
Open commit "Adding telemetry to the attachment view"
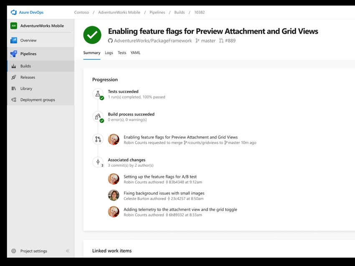coord(180,209)
